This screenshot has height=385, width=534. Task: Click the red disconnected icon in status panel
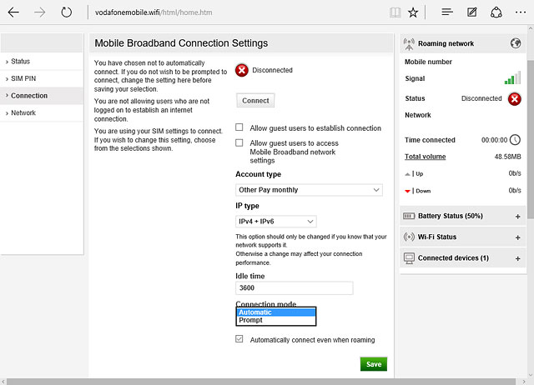point(515,99)
